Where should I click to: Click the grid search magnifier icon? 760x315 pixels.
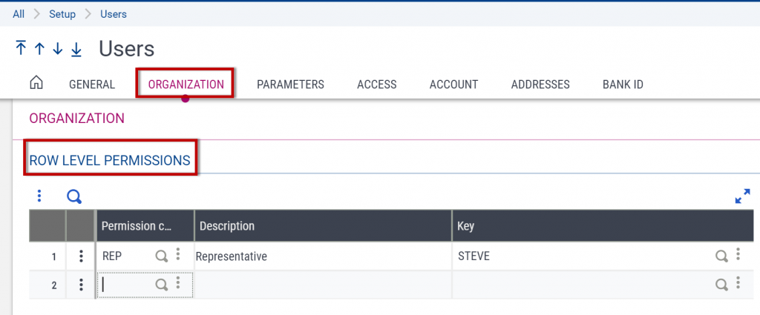coord(74,196)
